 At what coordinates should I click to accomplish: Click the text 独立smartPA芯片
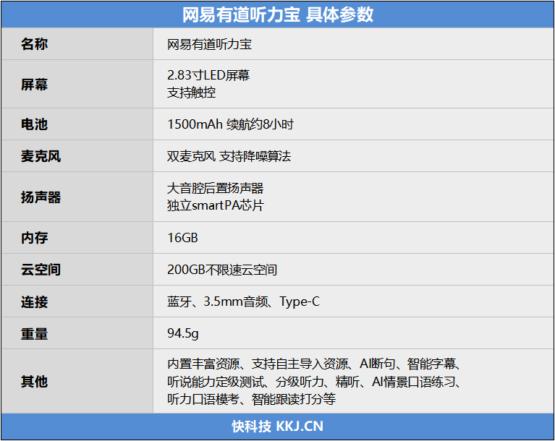tap(216, 205)
